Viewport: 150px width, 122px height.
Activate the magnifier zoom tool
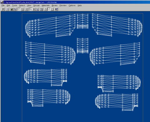coord(37,9)
